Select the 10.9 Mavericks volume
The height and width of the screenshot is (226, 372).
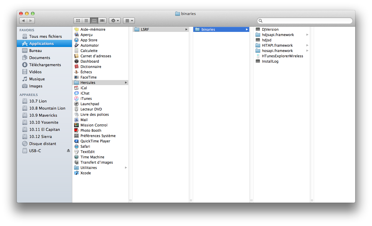[x=44, y=115]
